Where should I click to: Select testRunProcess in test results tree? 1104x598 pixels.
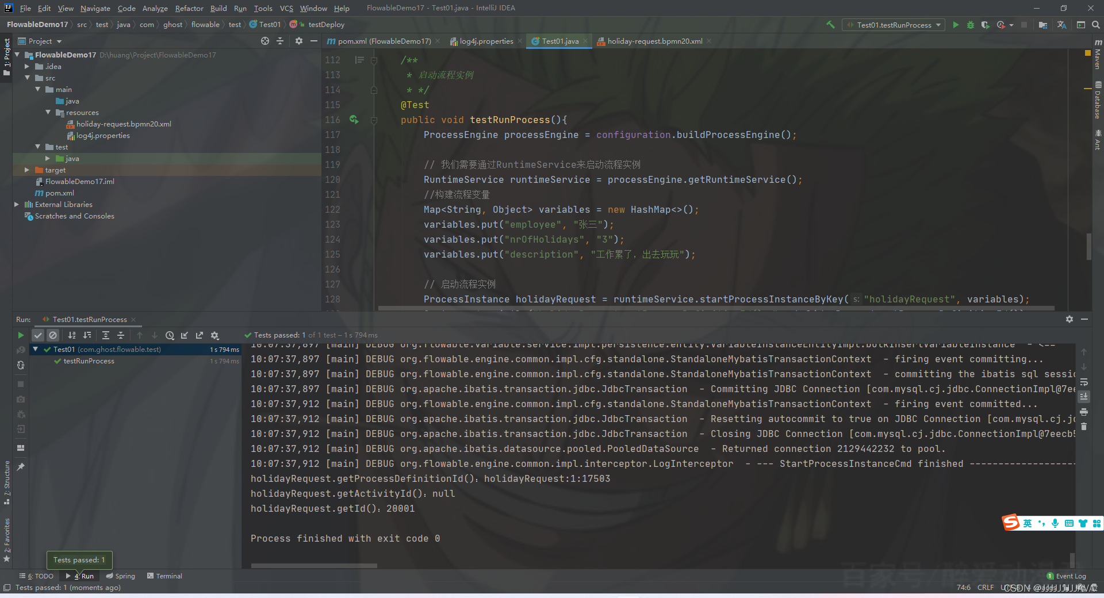(89, 361)
